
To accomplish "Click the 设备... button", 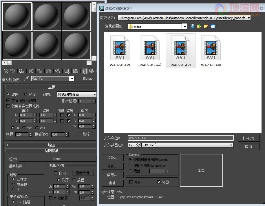I will (113, 158).
